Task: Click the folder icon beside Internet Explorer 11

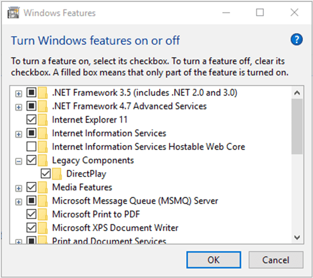Action: 44,119
